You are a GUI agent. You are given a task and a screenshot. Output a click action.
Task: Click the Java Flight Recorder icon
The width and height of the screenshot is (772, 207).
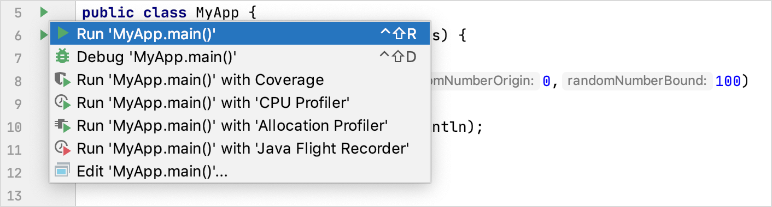[63, 148]
